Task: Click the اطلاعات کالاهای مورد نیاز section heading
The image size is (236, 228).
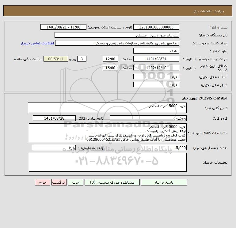Action: [205, 98]
